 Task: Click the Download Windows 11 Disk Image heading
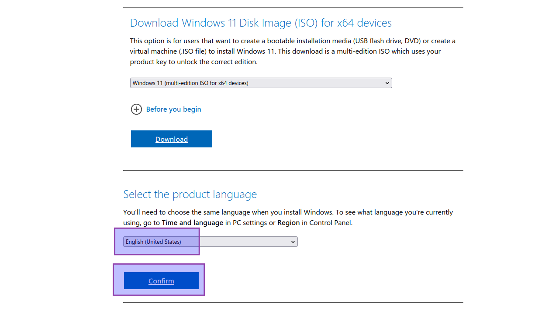coord(261,23)
